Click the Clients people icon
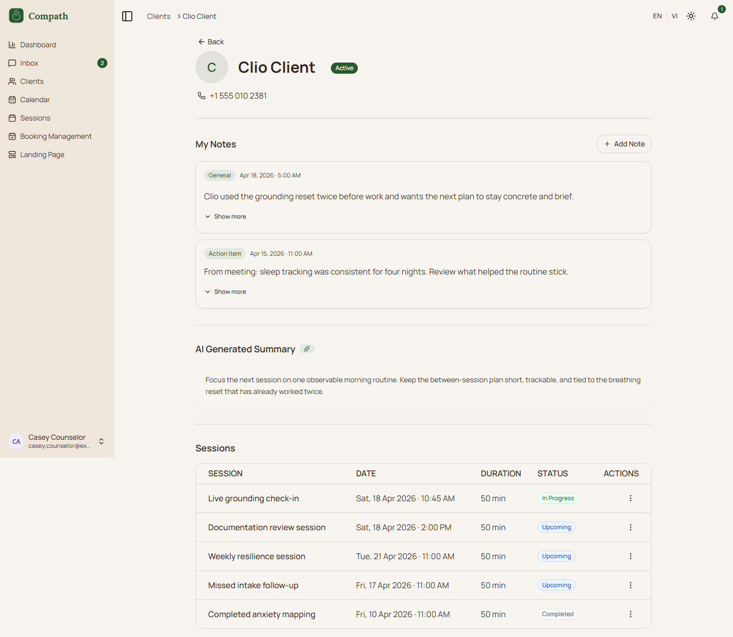This screenshot has width=733, height=637. pyautogui.click(x=12, y=81)
